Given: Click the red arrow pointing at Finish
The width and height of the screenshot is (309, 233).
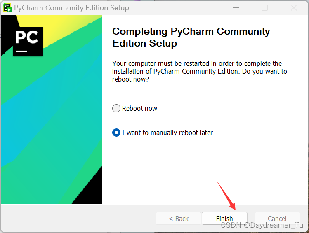Looking at the screenshot, I should (226, 196).
